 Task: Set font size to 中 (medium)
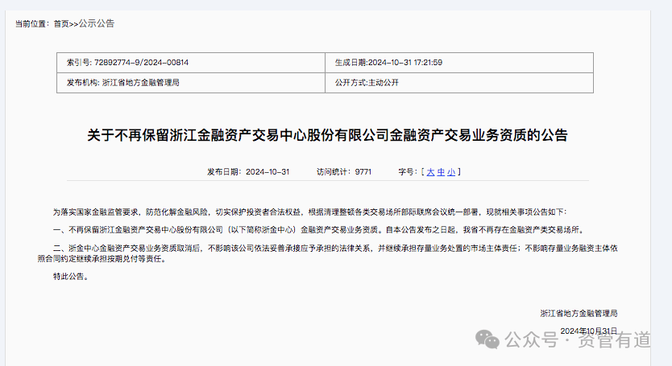pyautogui.click(x=441, y=171)
